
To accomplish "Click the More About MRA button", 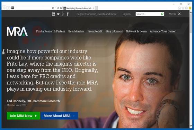I will coord(59,116).
